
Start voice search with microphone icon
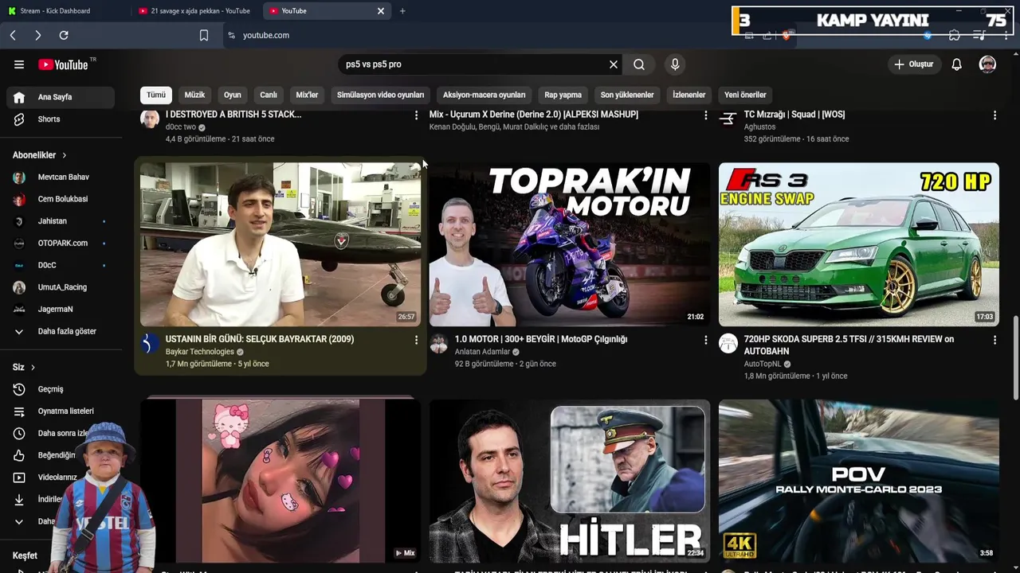pos(675,64)
